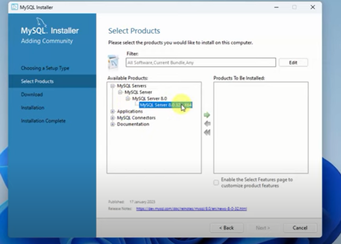Click the remove-all double left arrow
The height and width of the screenshot is (244, 341).
point(207,132)
